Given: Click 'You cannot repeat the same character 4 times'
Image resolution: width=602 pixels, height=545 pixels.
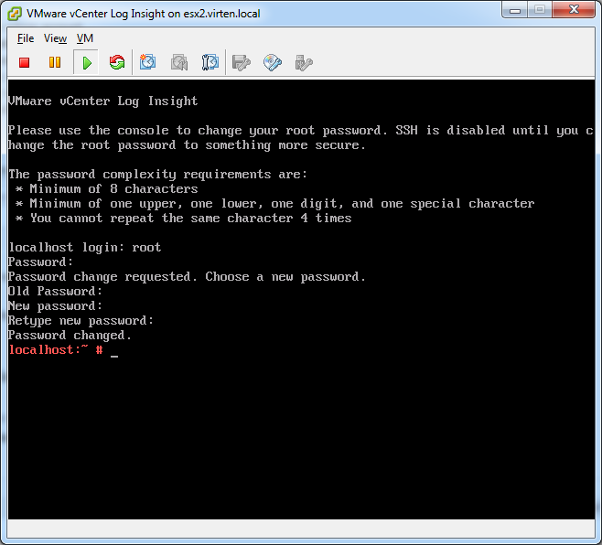Looking at the screenshot, I should pos(184,219).
